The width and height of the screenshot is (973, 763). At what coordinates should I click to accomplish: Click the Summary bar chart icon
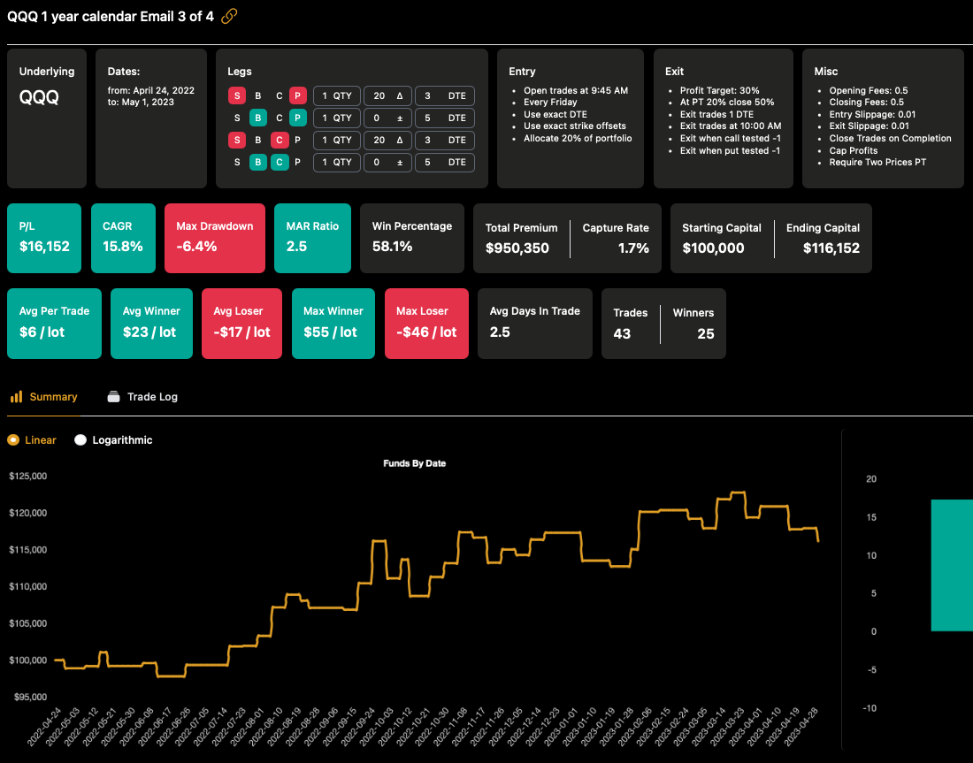click(x=16, y=397)
